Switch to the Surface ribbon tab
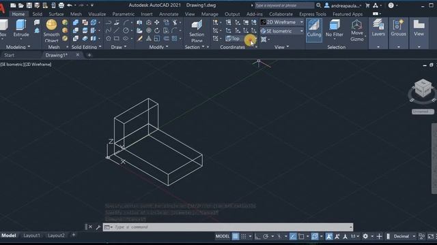This screenshot has height=245, width=437. pos(56,14)
